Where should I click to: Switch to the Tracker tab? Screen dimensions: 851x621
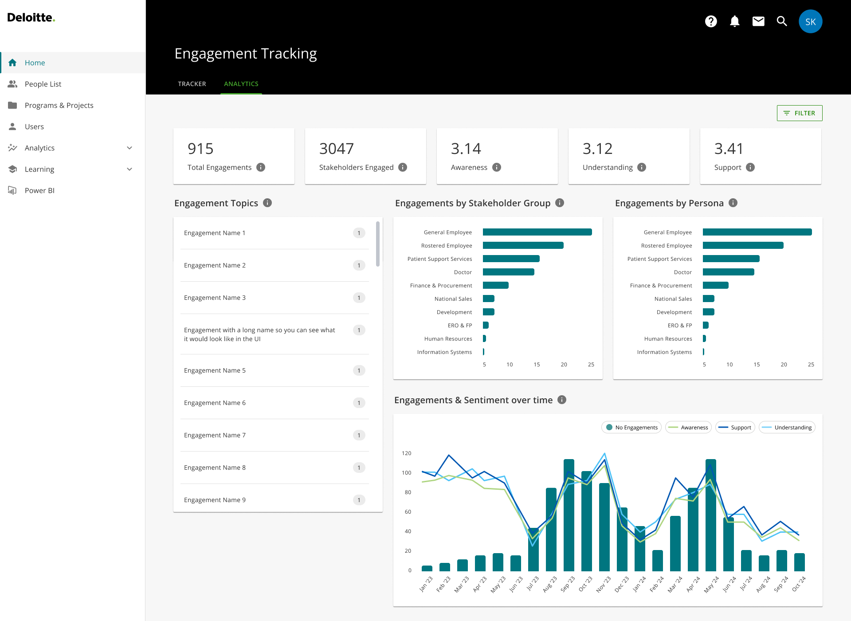click(x=192, y=84)
